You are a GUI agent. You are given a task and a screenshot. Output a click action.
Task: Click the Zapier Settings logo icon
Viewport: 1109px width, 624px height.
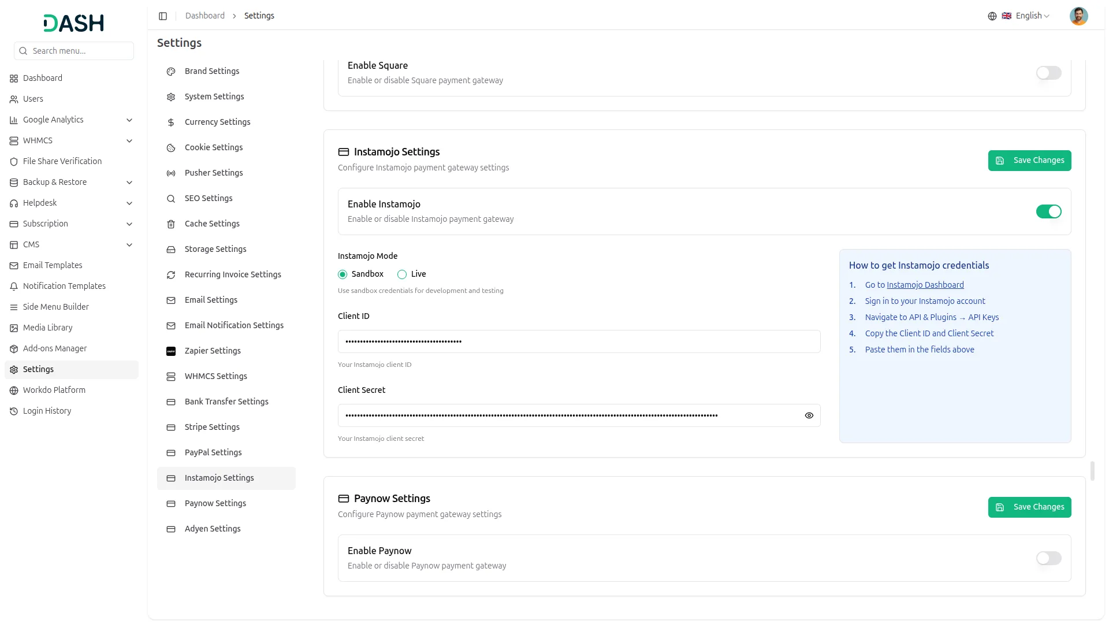171,351
